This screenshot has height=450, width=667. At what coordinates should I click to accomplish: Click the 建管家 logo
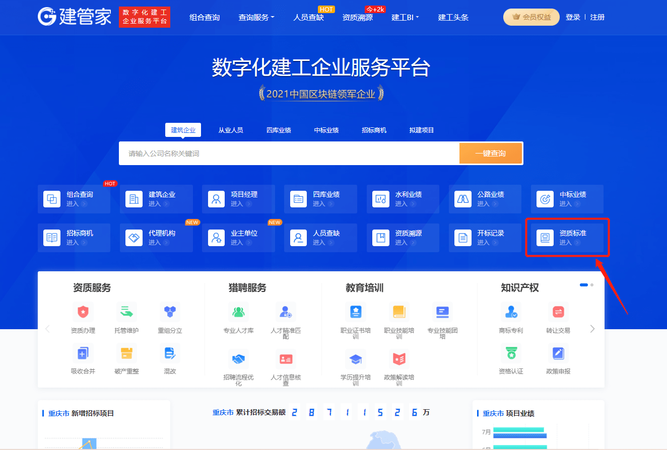click(75, 17)
